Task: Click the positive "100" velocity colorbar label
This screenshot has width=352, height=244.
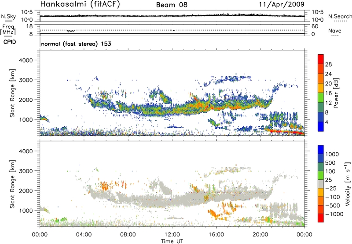Action: click(x=330, y=171)
